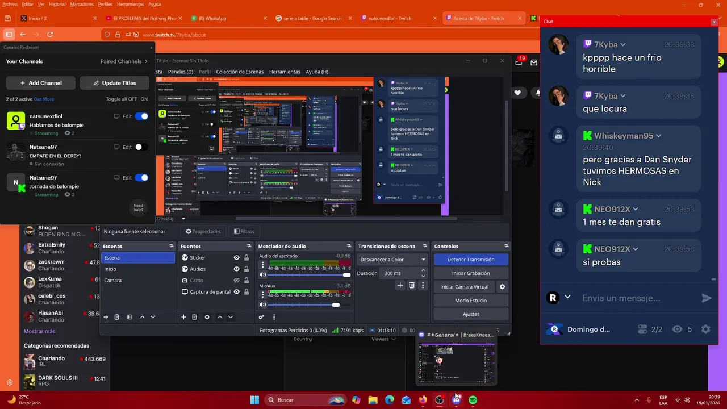Add a new scene with the plus icon in Escenas

pyautogui.click(x=106, y=317)
